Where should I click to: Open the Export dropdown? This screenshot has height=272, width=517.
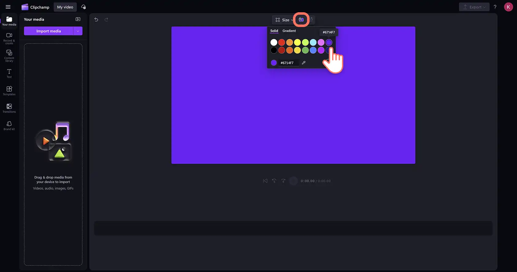tap(474, 7)
